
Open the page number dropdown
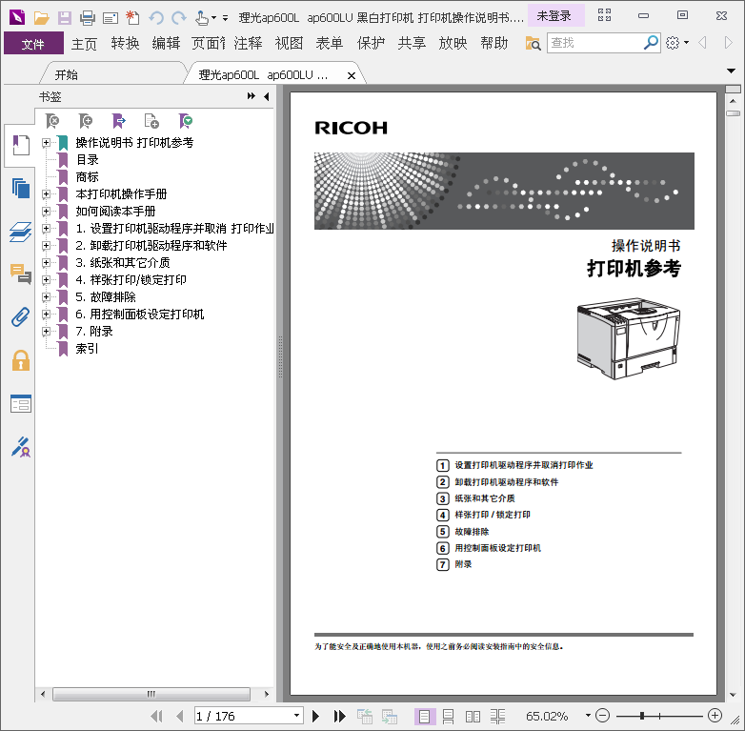296,716
